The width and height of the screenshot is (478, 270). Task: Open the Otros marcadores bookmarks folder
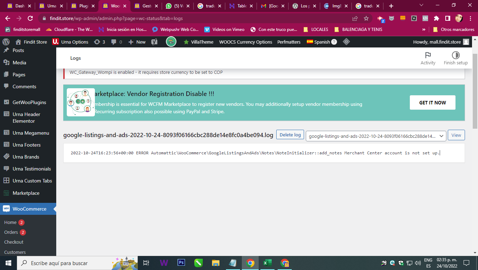click(x=453, y=30)
